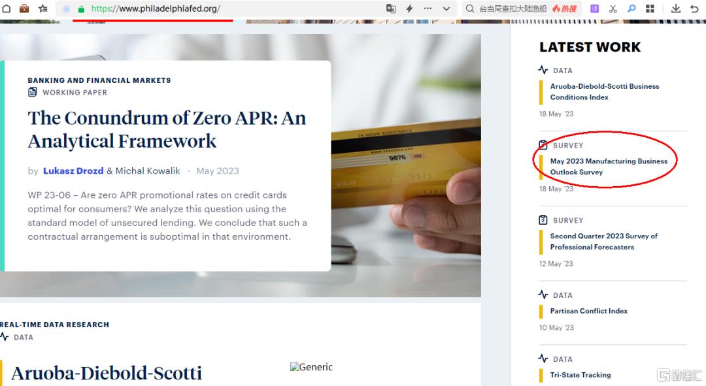The image size is (706, 386).
Task: Click the 'LATEST WORK' section heading
Action: pyautogui.click(x=590, y=47)
